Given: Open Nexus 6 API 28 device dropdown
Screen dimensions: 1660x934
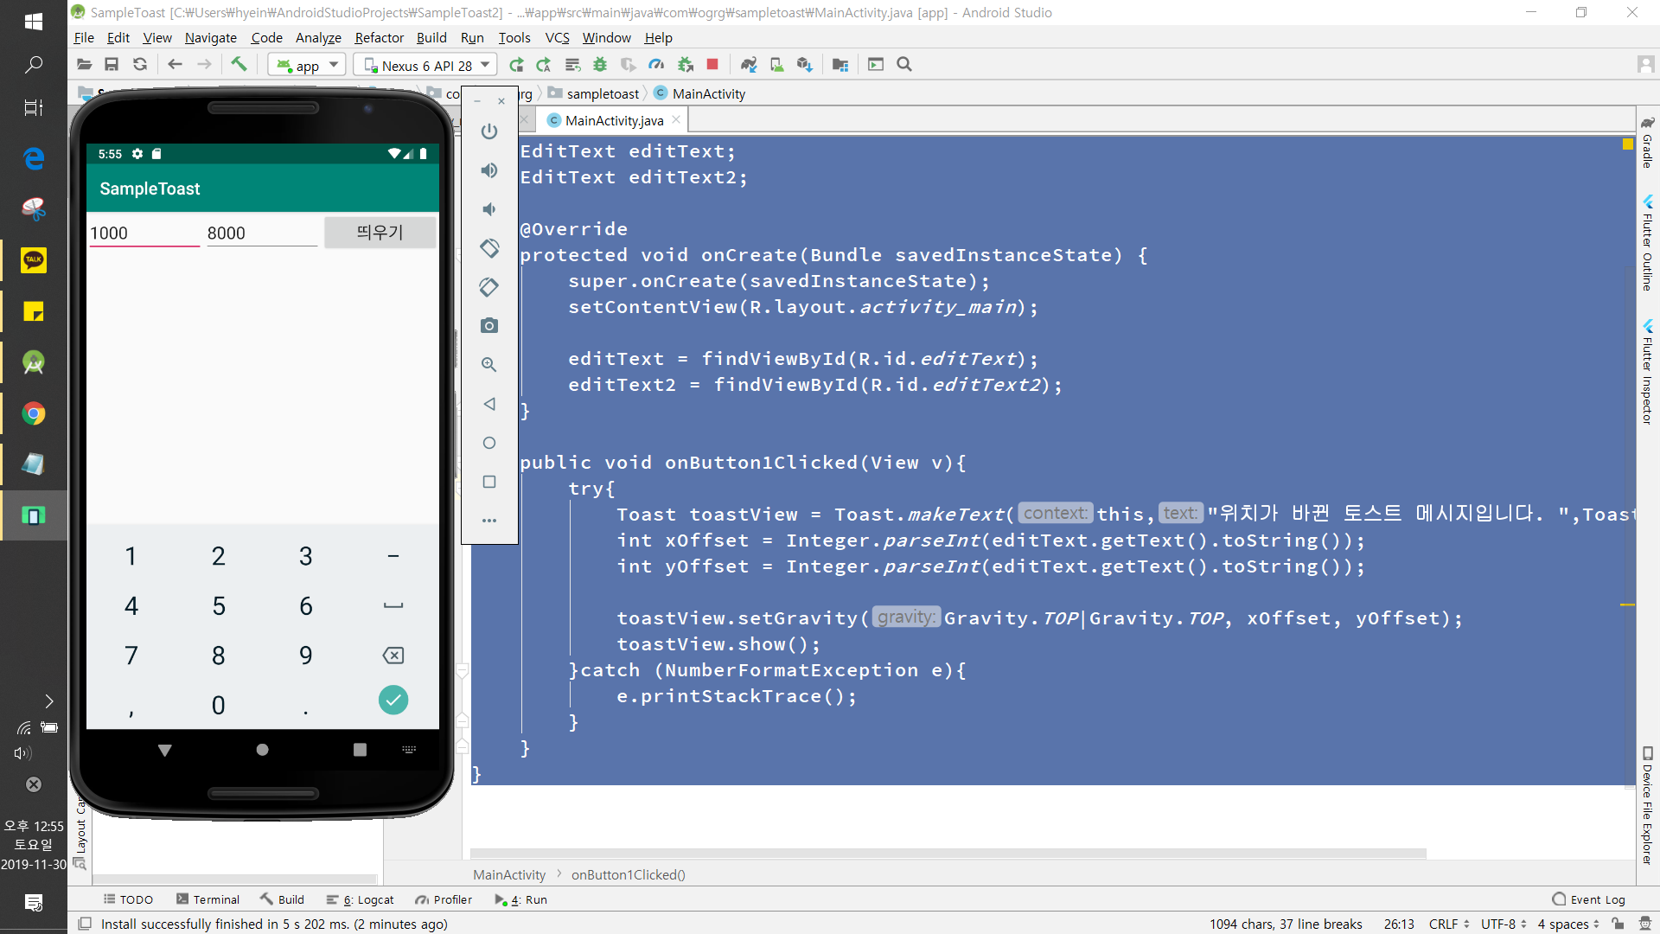Looking at the screenshot, I should coord(426,65).
